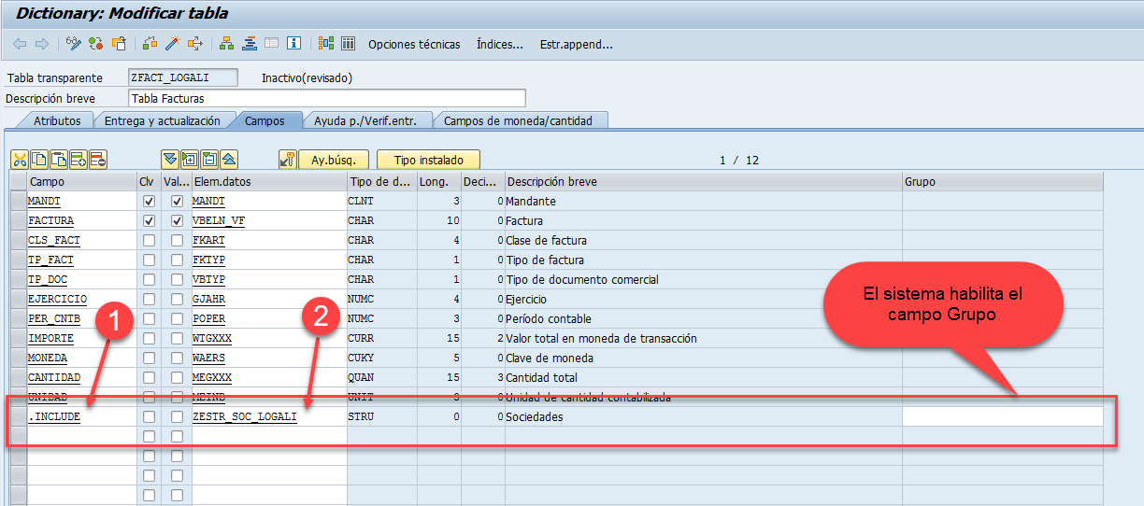Open the Where-Used List icon
Image resolution: width=1144 pixels, height=506 pixels.
pos(195,44)
